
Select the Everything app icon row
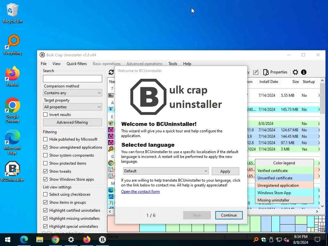[111, 149]
